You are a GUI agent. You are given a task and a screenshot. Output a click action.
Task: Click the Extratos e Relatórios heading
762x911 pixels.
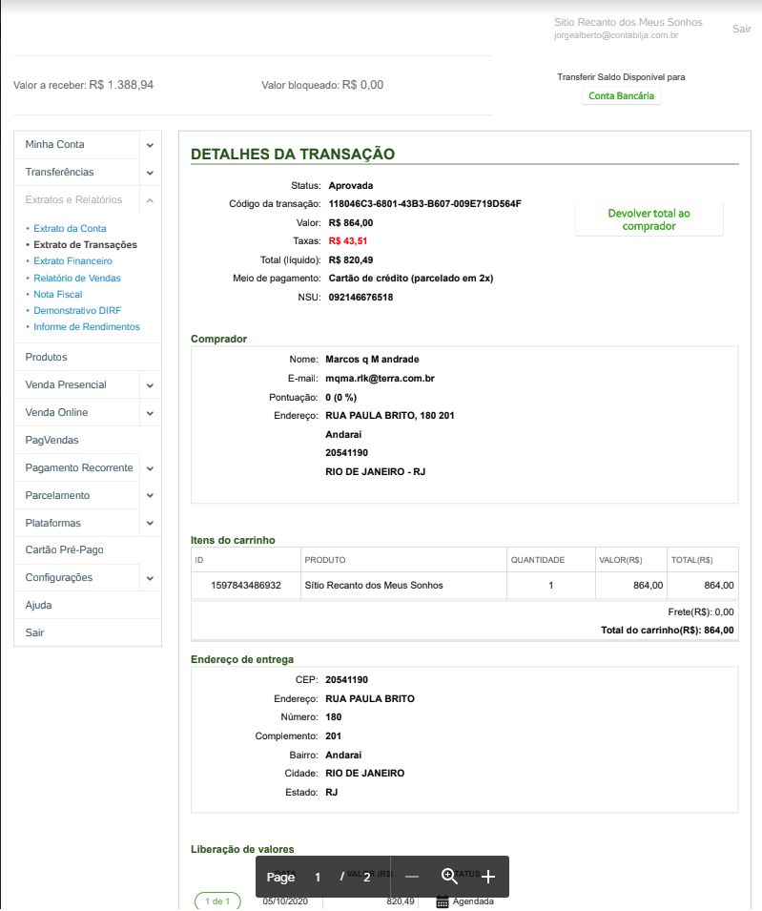pos(73,200)
